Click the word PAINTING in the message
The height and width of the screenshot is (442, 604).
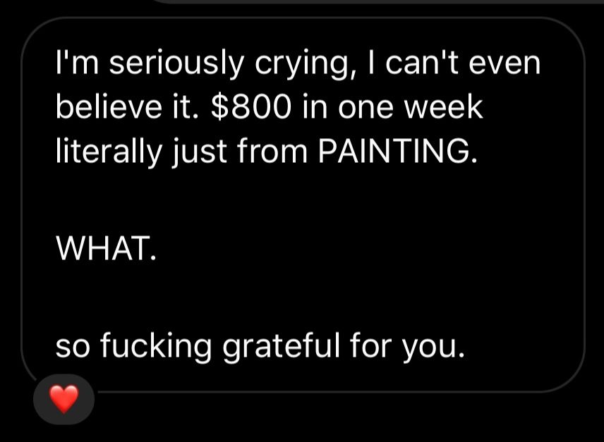pos(394,152)
